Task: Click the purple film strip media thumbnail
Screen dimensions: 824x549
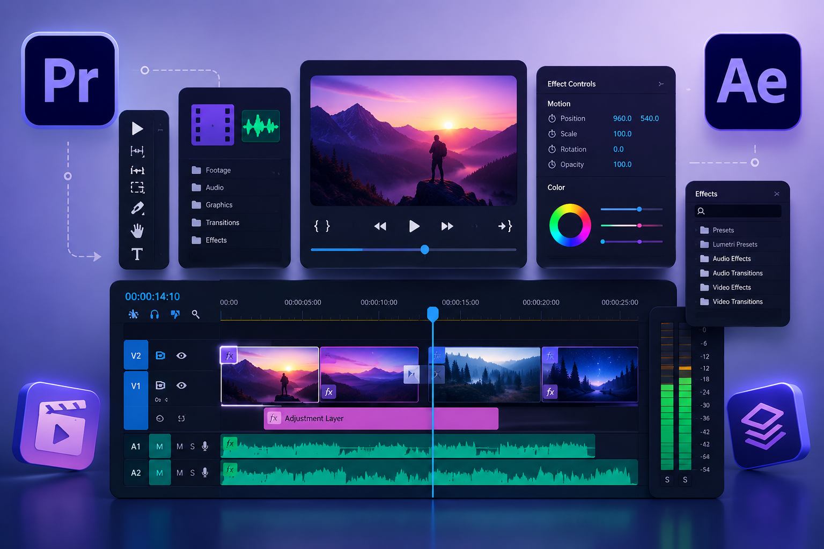Action: coord(213,125)
